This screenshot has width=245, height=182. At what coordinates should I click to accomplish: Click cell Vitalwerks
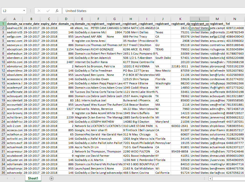coord(82,109)
